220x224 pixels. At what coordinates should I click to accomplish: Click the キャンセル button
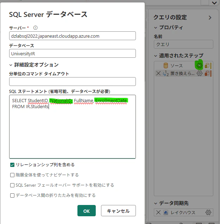click(118, 211)
